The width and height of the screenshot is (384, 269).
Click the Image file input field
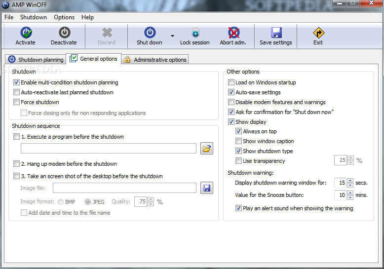click(125, 188)
